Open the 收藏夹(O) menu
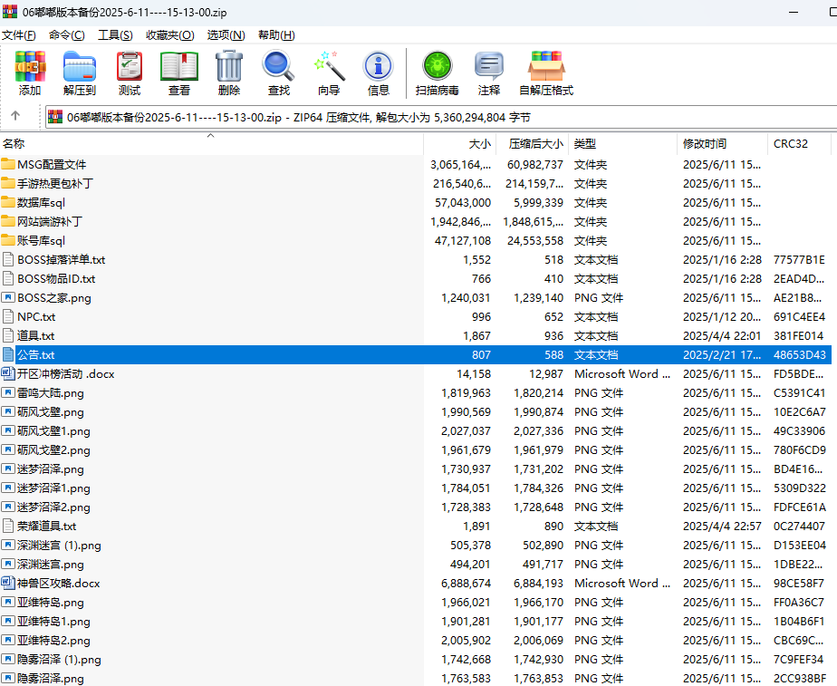 (169, 35)
